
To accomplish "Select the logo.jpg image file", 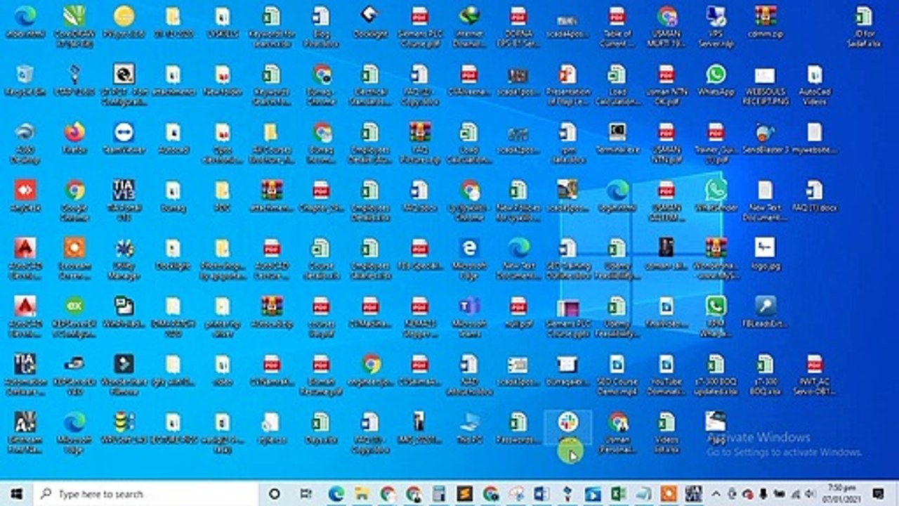I will (765, 254).
